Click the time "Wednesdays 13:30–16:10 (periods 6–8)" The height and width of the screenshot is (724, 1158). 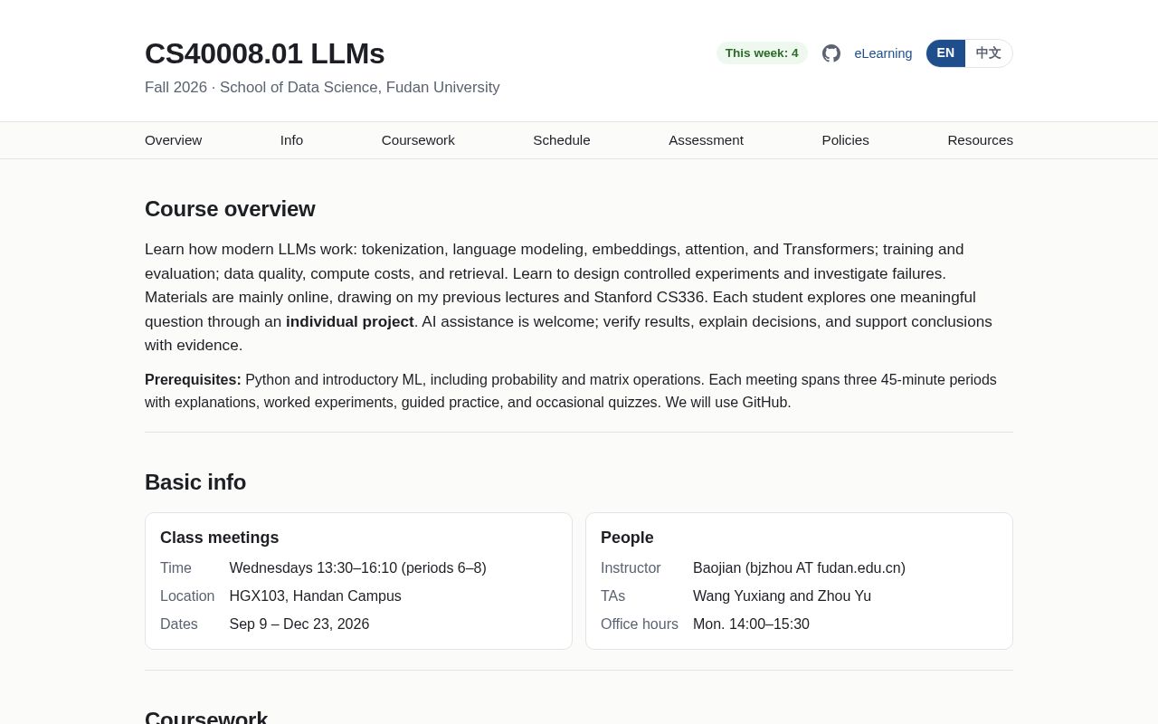357,568
